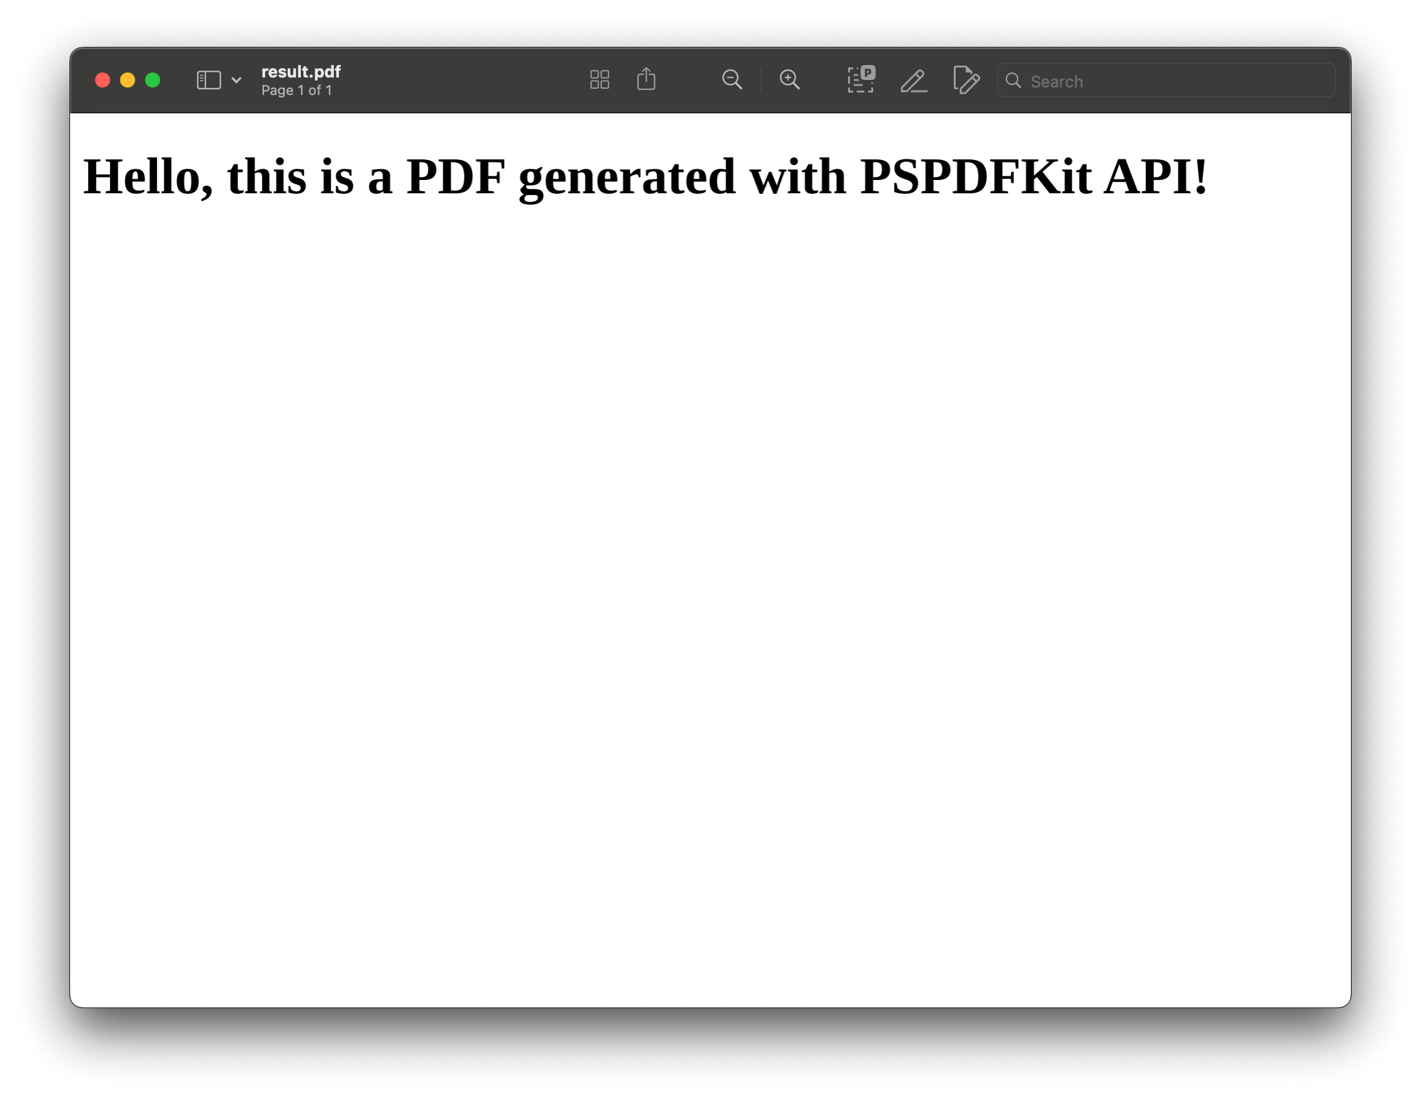Click the result.pdf title
Screen dimensions: 1421x1100
point(300,71)
